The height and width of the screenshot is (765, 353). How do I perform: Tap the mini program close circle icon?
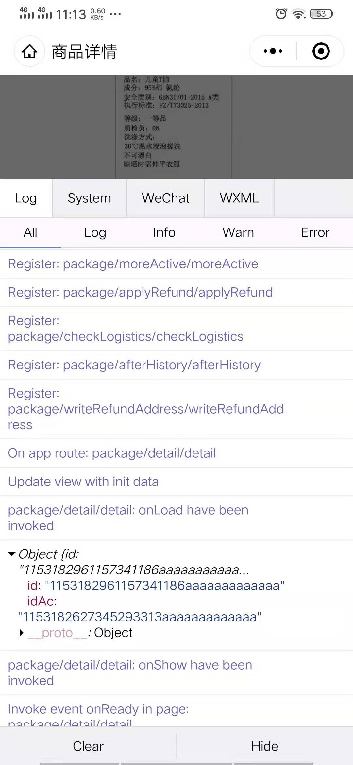321,51
